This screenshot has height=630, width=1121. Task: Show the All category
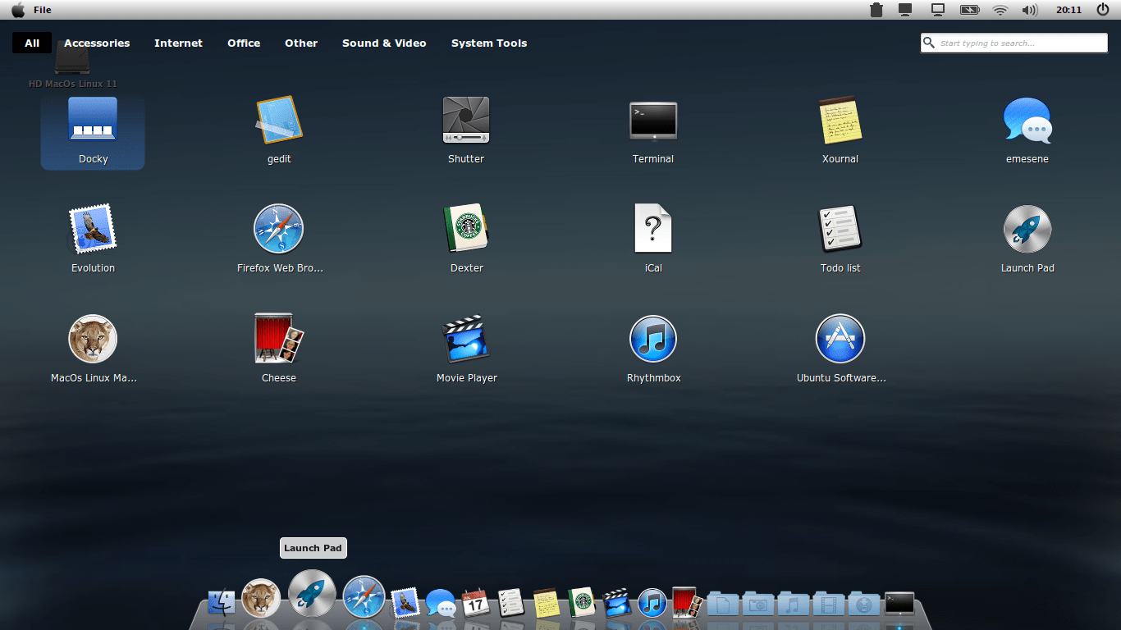(x=32, y=43)
